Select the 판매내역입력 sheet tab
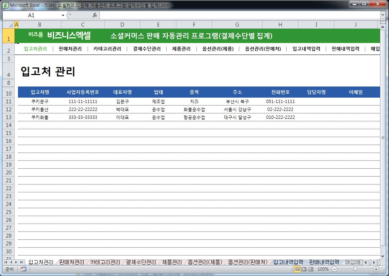 tap(324, 262)
